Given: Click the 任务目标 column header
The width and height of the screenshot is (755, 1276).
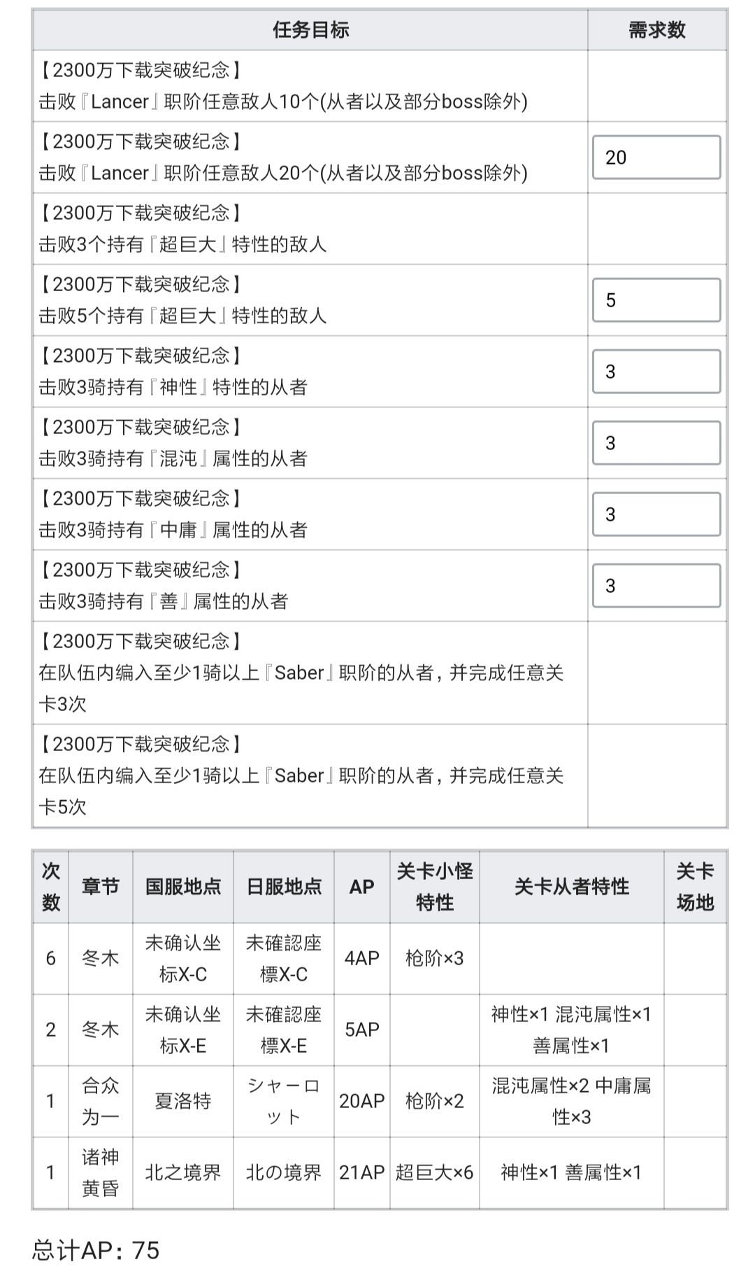Looking at the screenshot, I should pyautogui.click(x=310, y=30).
